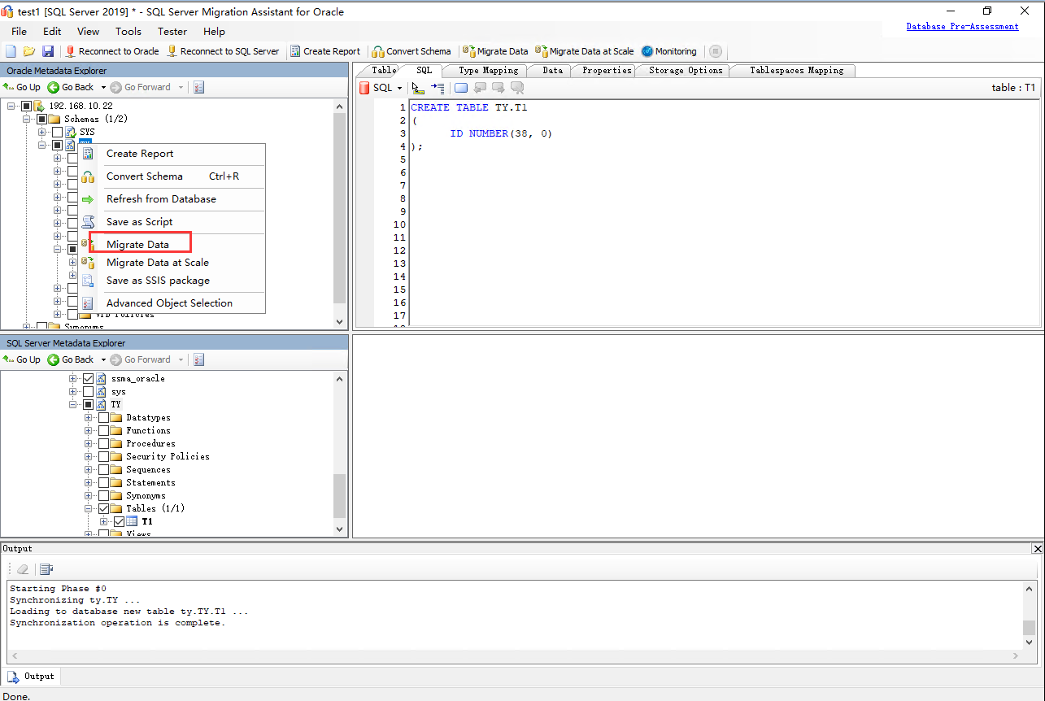Open the Tester menu
Screen dimensions: 1045x701
(x=172, y=32)
